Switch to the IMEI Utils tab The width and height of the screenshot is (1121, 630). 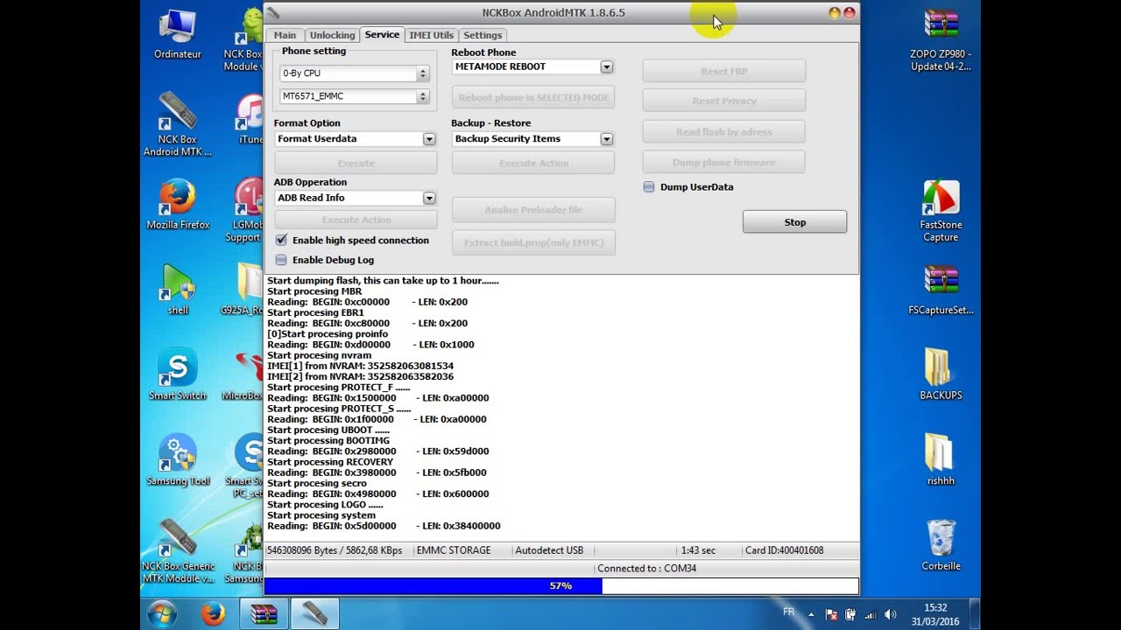431,35
